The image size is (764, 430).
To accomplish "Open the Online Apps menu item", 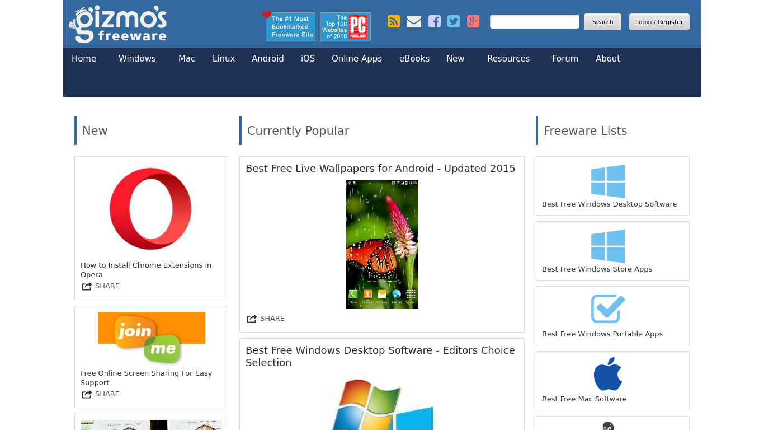I will coord(357,59).
